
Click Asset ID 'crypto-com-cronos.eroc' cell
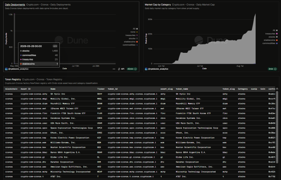pyautogui.click(x=34, y=133)
